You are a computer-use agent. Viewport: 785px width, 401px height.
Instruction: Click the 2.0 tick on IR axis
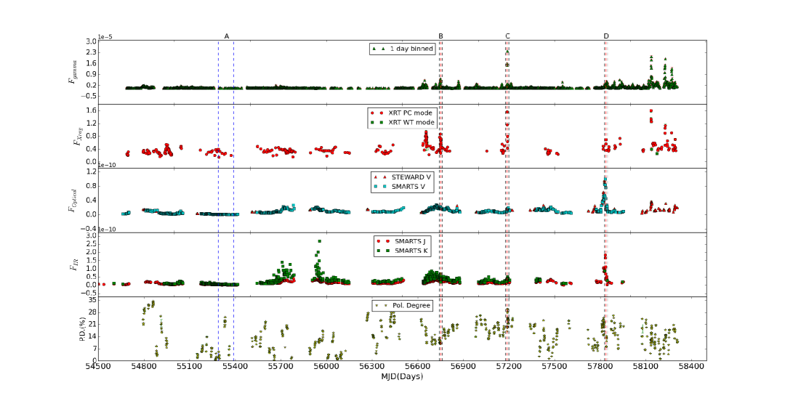pyautogui.click(x=91, y=252)
